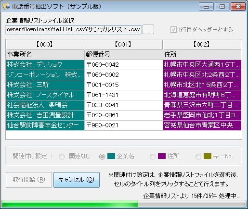
Task: Click the 事業所名 title cell
Action: pyautogui.click(x=45, y=55)
